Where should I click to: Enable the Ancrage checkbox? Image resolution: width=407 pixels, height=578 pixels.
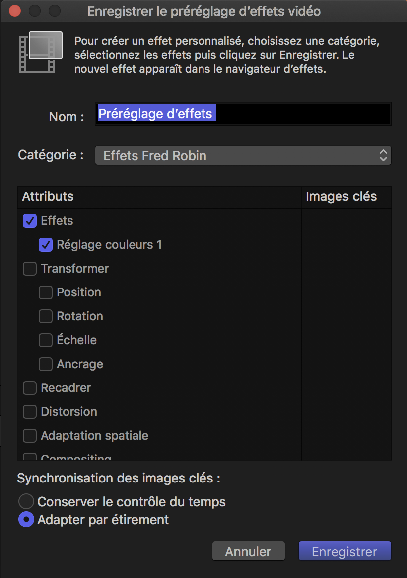(45, 364)
